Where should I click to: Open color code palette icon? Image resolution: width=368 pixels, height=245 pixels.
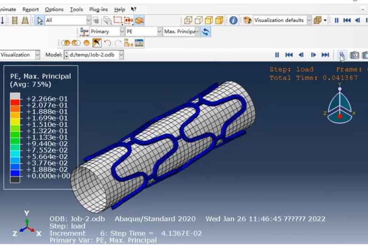tap(247, 20)
